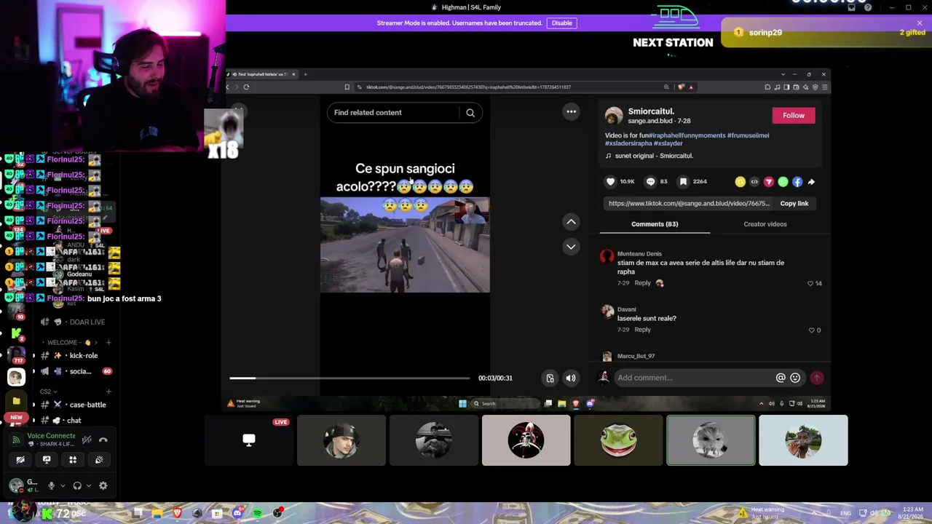Click the repost yellow icon
The height and width of the screenshot is (524, 932).
740,182
